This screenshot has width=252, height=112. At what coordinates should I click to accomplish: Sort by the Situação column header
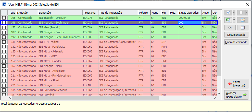coord(27,13)
